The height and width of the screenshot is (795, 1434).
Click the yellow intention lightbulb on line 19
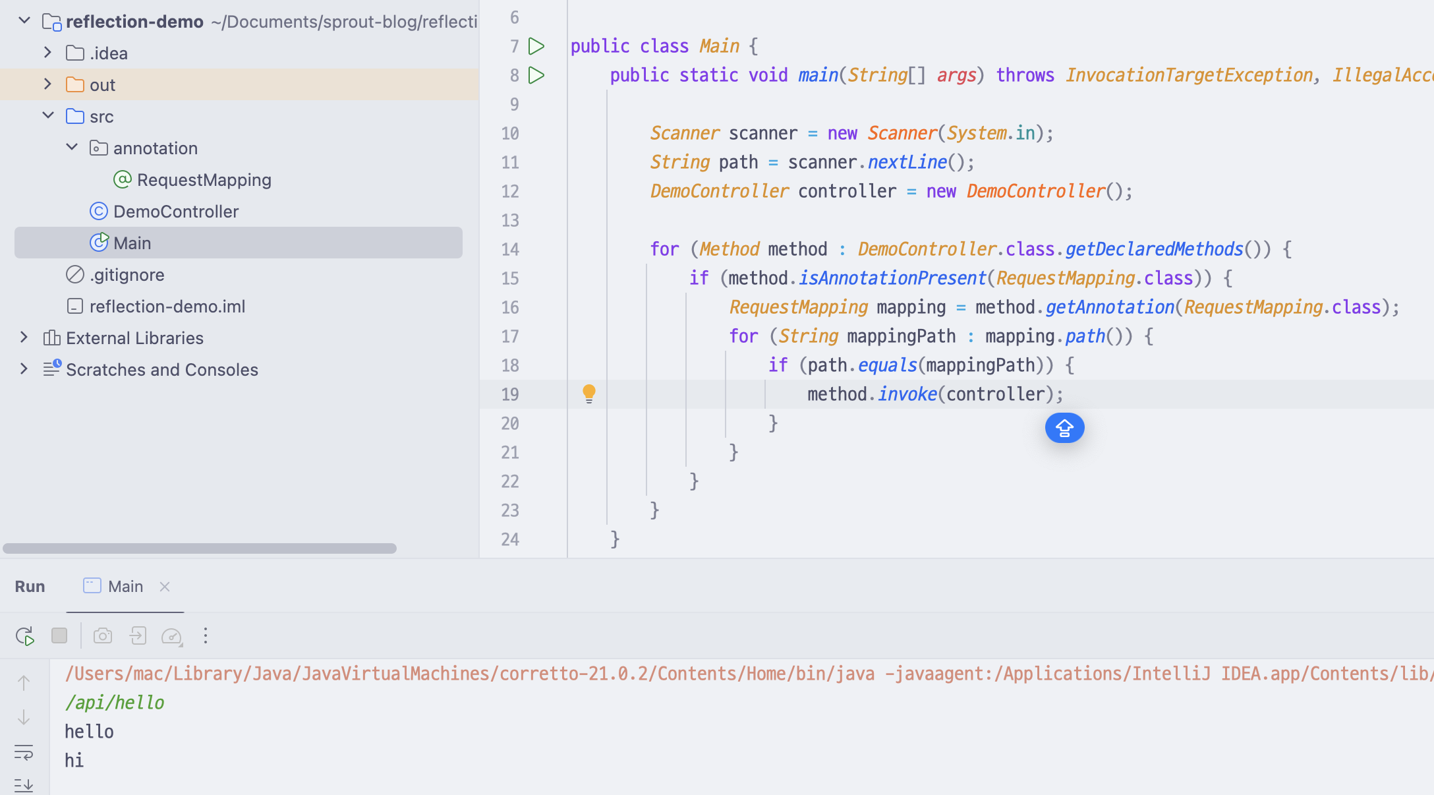589,394
